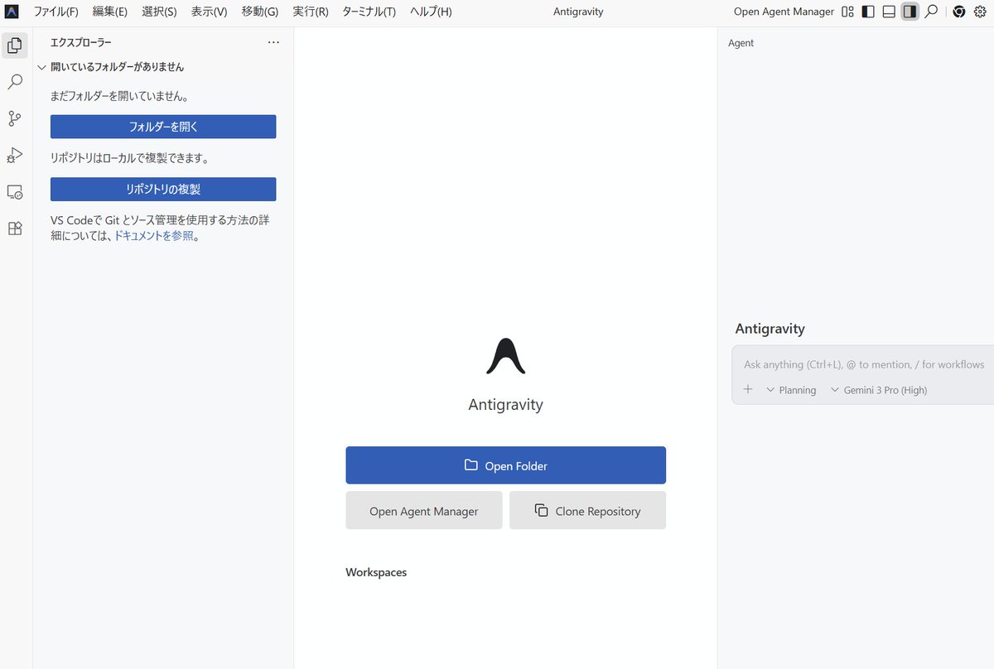Click the browser icon in the title bar
This screenshot has height=669, width=994.
pyautogui.click(x=958, y=12)
